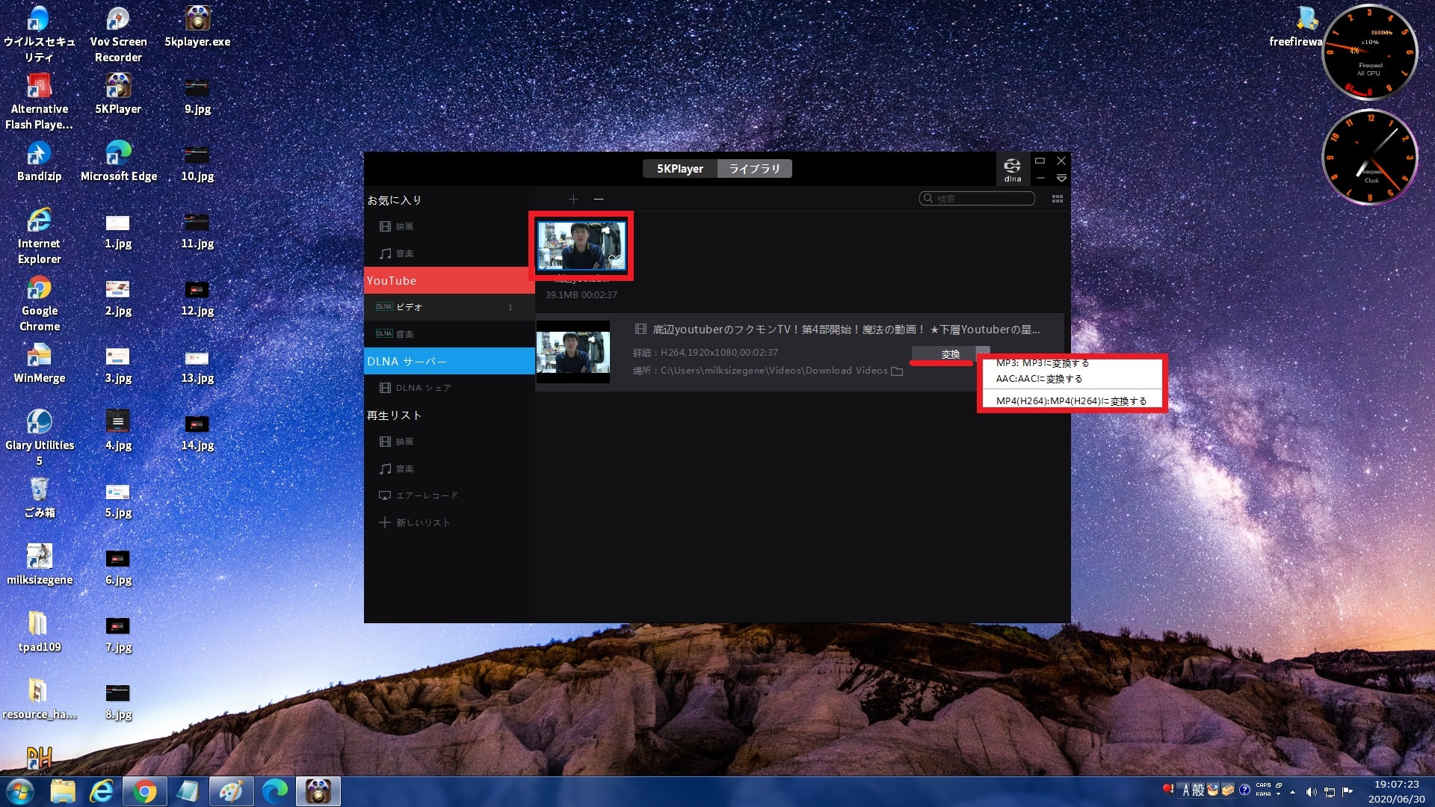Select the DLNA サーバー section
The width and height of the screenshot is (1435, 807).
pos(448,362)
